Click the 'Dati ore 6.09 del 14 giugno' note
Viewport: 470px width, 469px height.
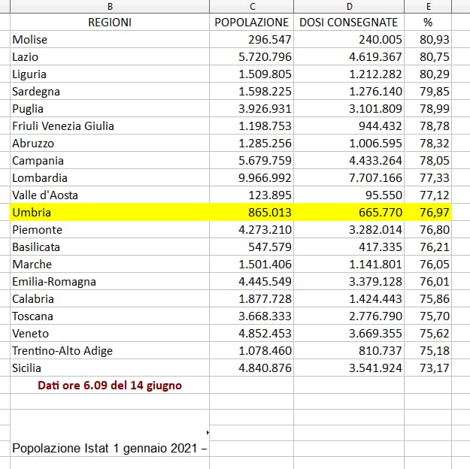[110, 386]
